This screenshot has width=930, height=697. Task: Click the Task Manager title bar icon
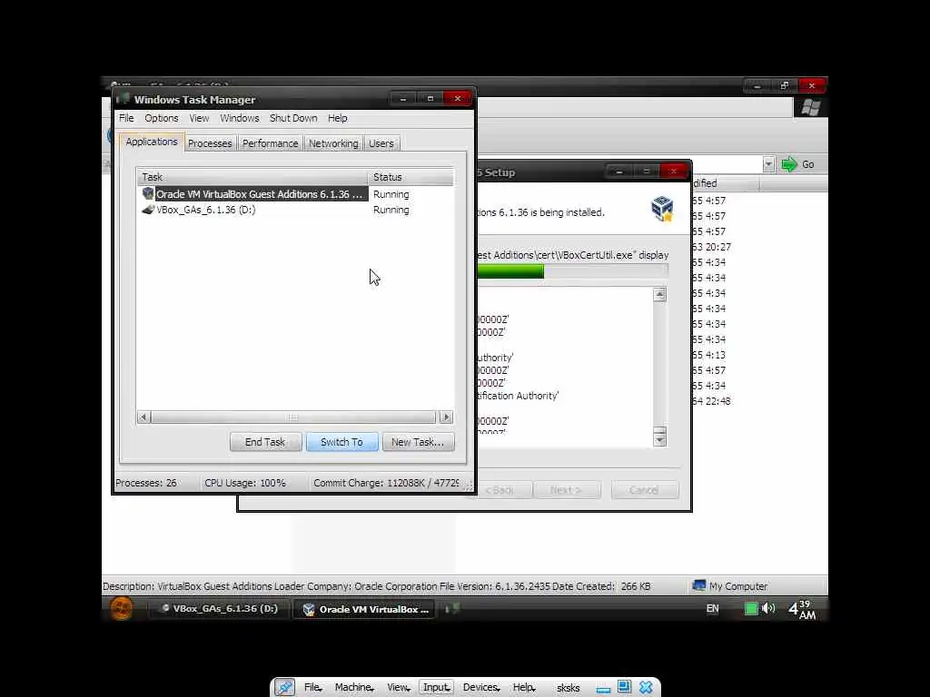123,98
